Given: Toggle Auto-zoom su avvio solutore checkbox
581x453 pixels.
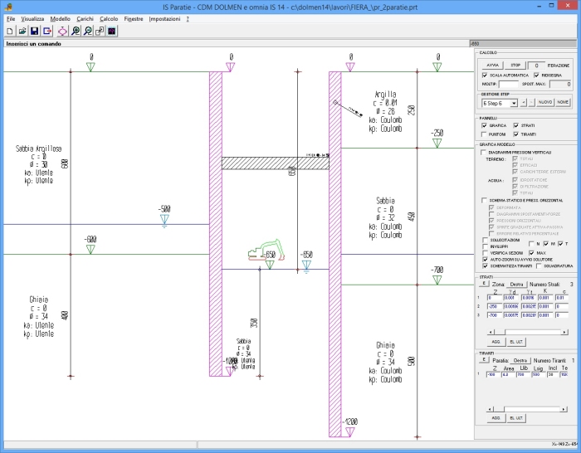Looking at the screenshot, I should coord(485,260).
